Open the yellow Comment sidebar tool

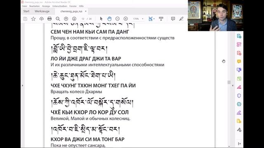(239, 62)
